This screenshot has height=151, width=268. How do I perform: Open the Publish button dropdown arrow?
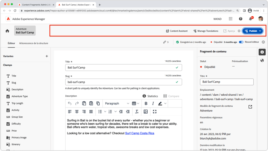pos(260,31)
